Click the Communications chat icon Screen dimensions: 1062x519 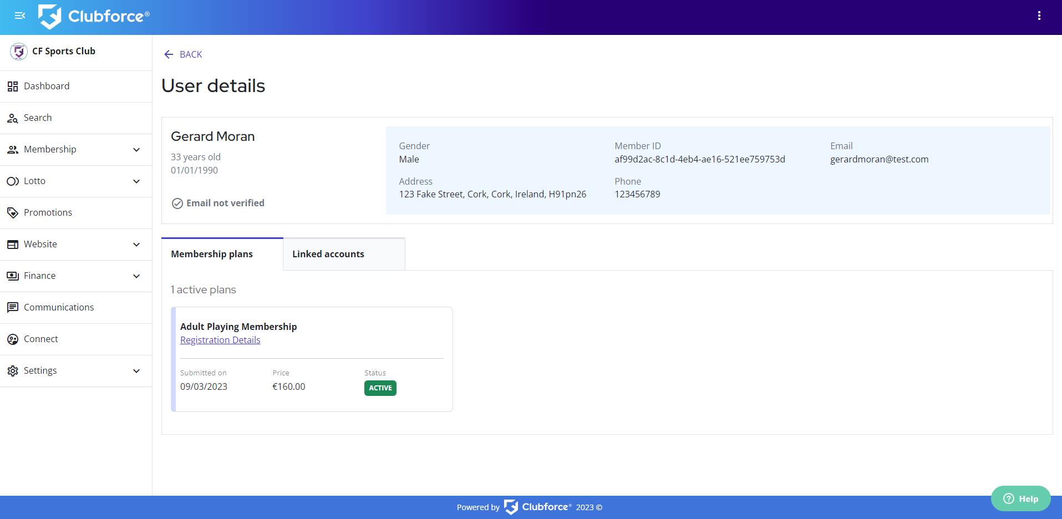click(13, 308)
